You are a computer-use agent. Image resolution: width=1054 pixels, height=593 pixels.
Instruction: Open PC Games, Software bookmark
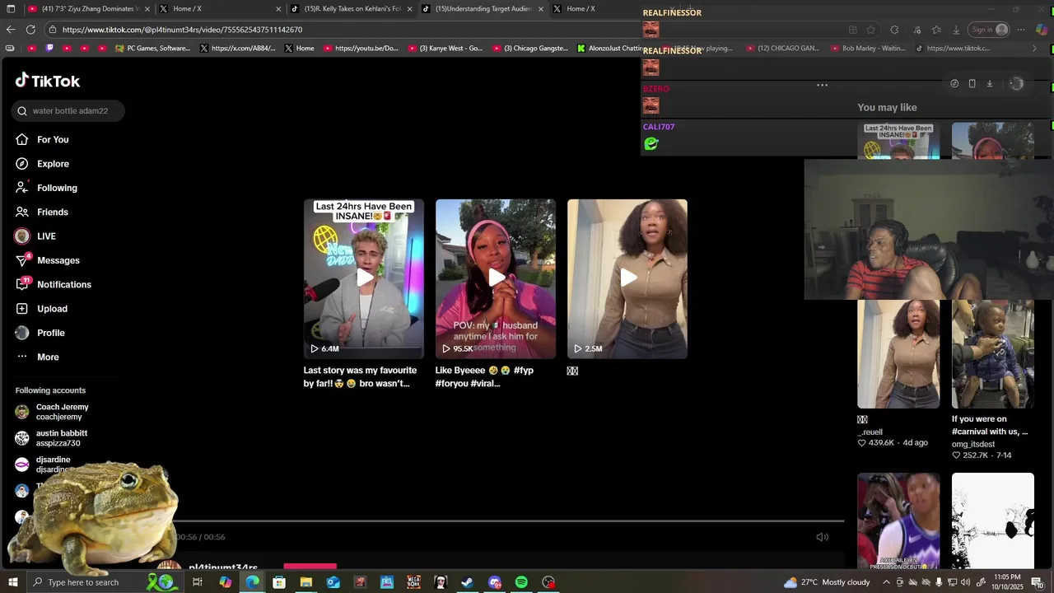[153, 49]
